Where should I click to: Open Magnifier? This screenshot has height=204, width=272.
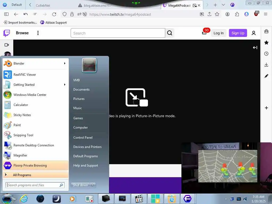coord(36,155)
